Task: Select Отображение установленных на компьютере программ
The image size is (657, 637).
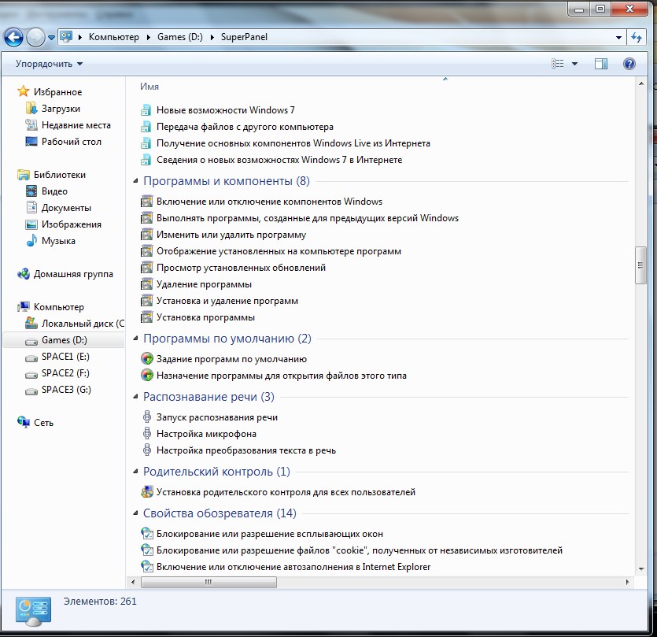Action: point(279,251)
